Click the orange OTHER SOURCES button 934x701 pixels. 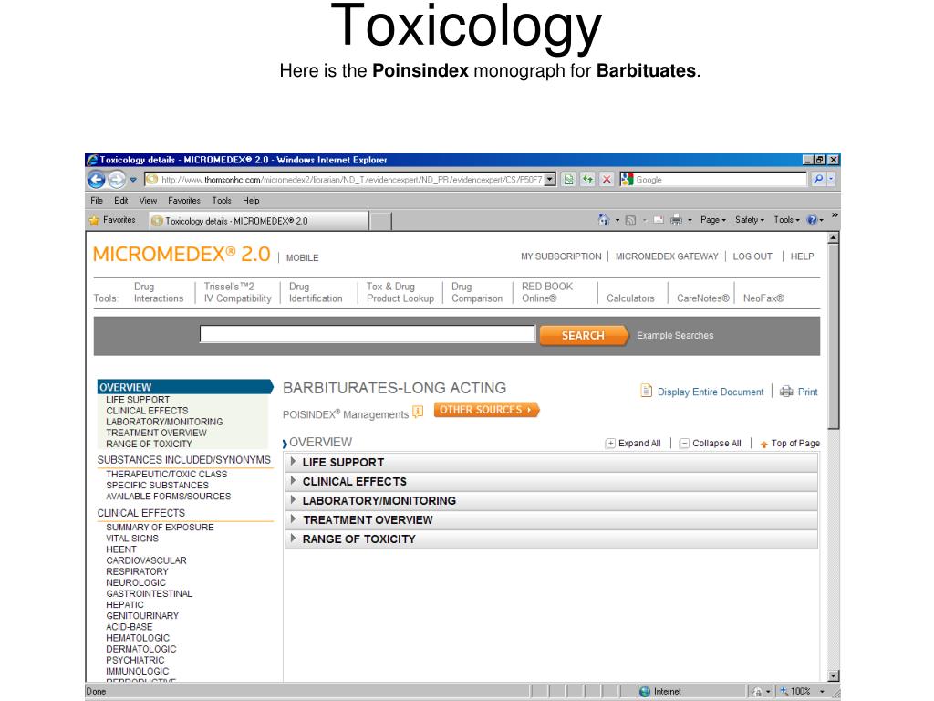[x=486, y=410]
